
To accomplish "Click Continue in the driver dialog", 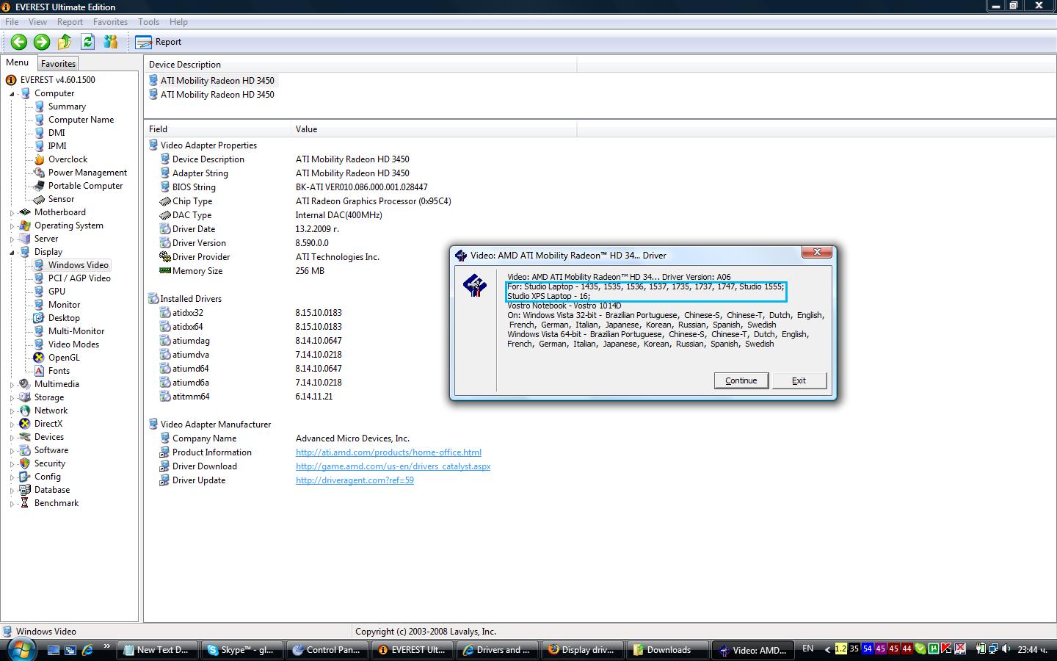I will tap(741, 380).
